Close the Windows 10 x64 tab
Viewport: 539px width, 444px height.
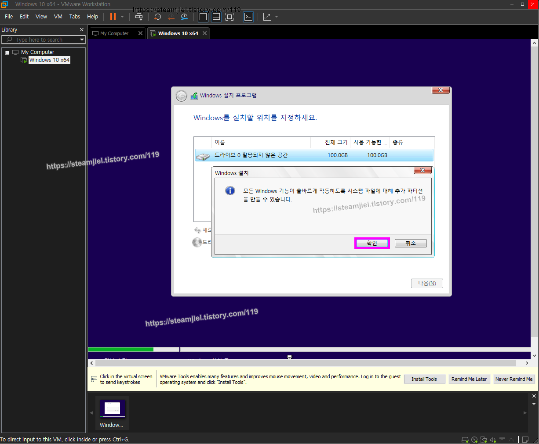coord(205,33)
